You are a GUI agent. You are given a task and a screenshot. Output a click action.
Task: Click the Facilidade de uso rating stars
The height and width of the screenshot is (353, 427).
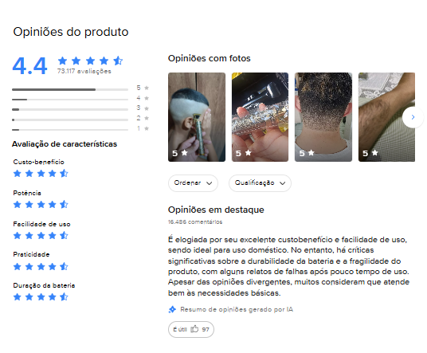(x=41, y=235)
